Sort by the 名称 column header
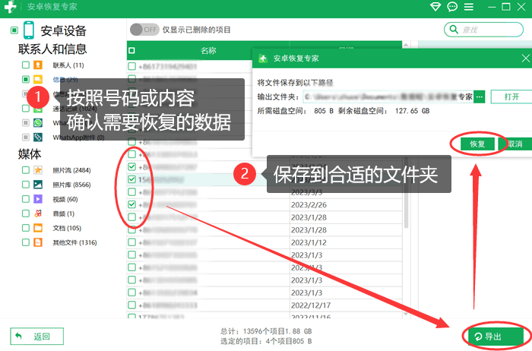The width and height of the screenshot is (532, 351). tap(208, 51)
